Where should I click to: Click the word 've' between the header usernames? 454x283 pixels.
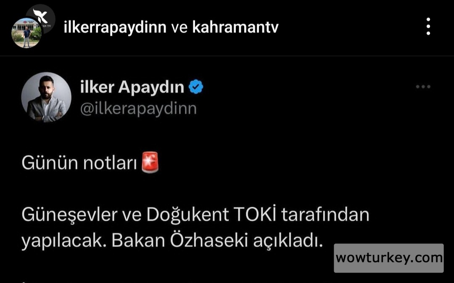click(x=179, y=28)
